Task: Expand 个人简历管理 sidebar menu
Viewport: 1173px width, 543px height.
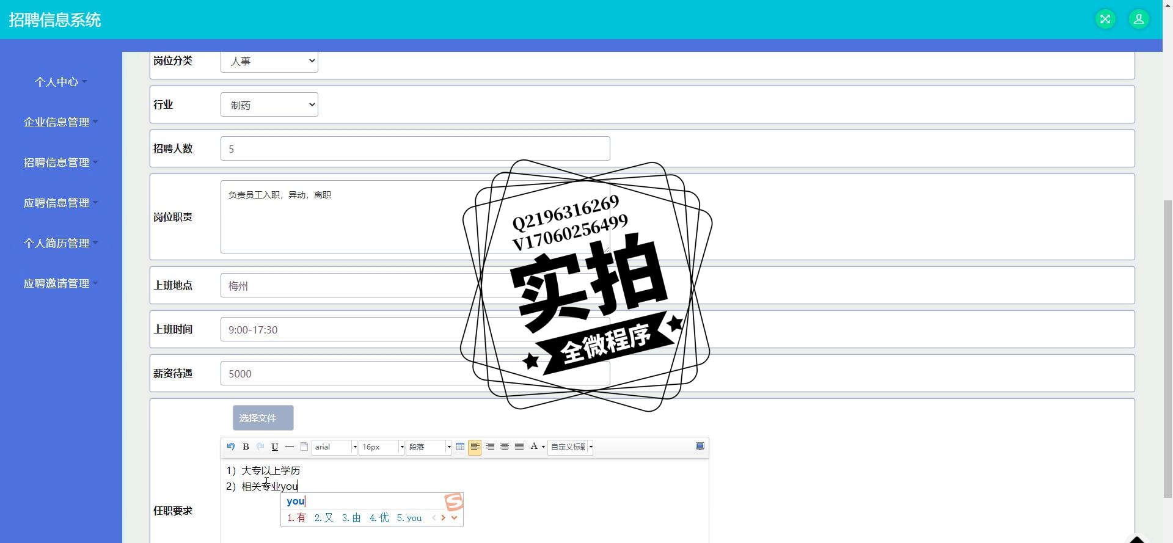Action: [x=60, y=243]
